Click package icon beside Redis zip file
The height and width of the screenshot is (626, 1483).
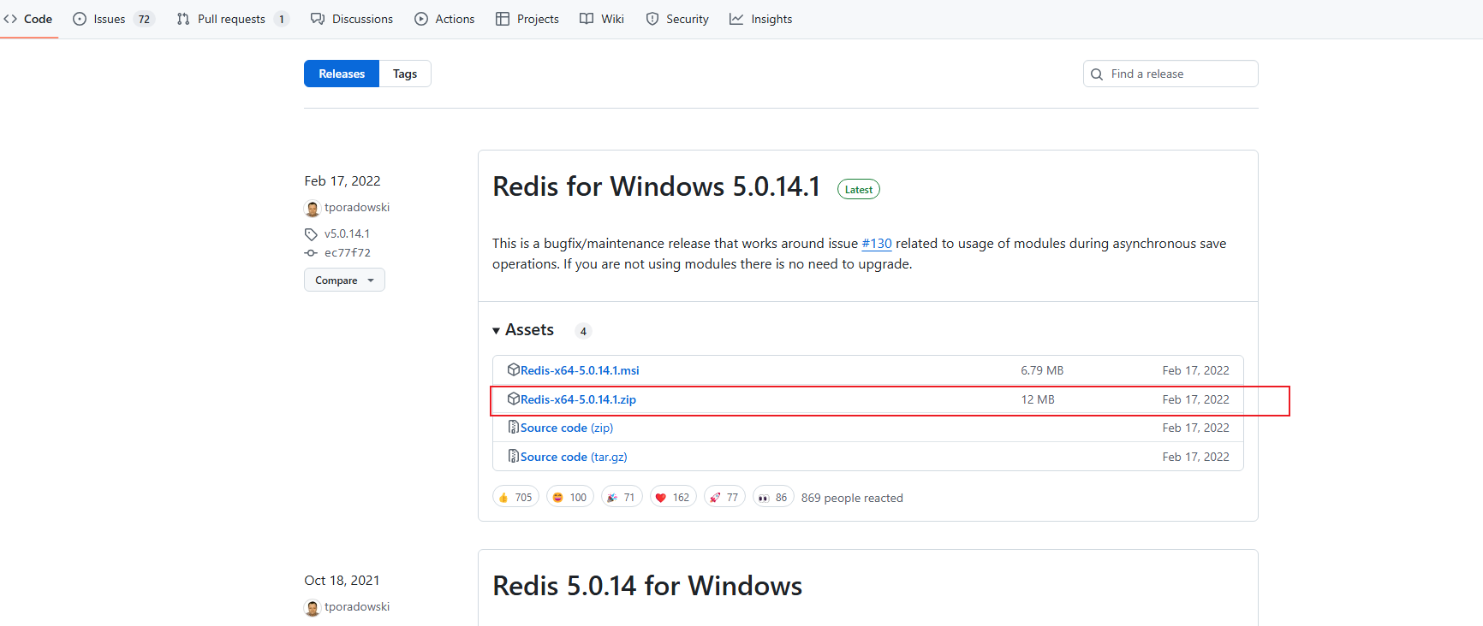[x=514, y=399]
